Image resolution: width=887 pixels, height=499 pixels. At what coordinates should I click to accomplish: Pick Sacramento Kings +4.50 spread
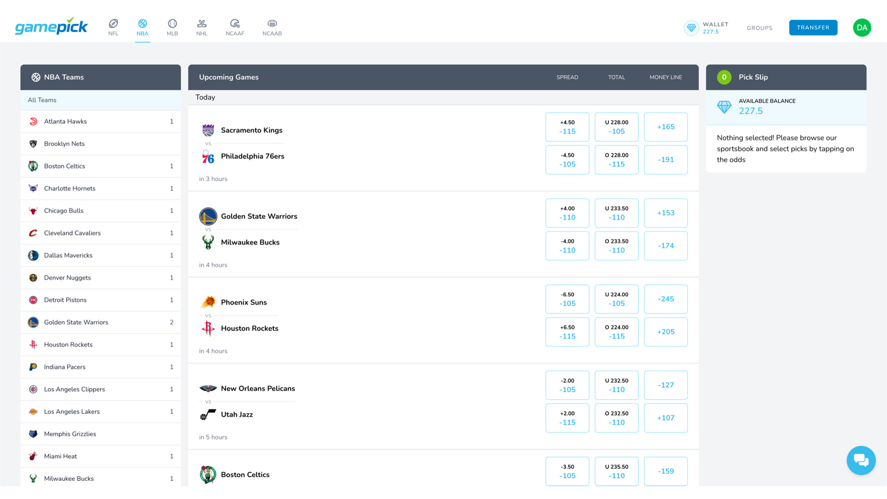click(567, 127)
